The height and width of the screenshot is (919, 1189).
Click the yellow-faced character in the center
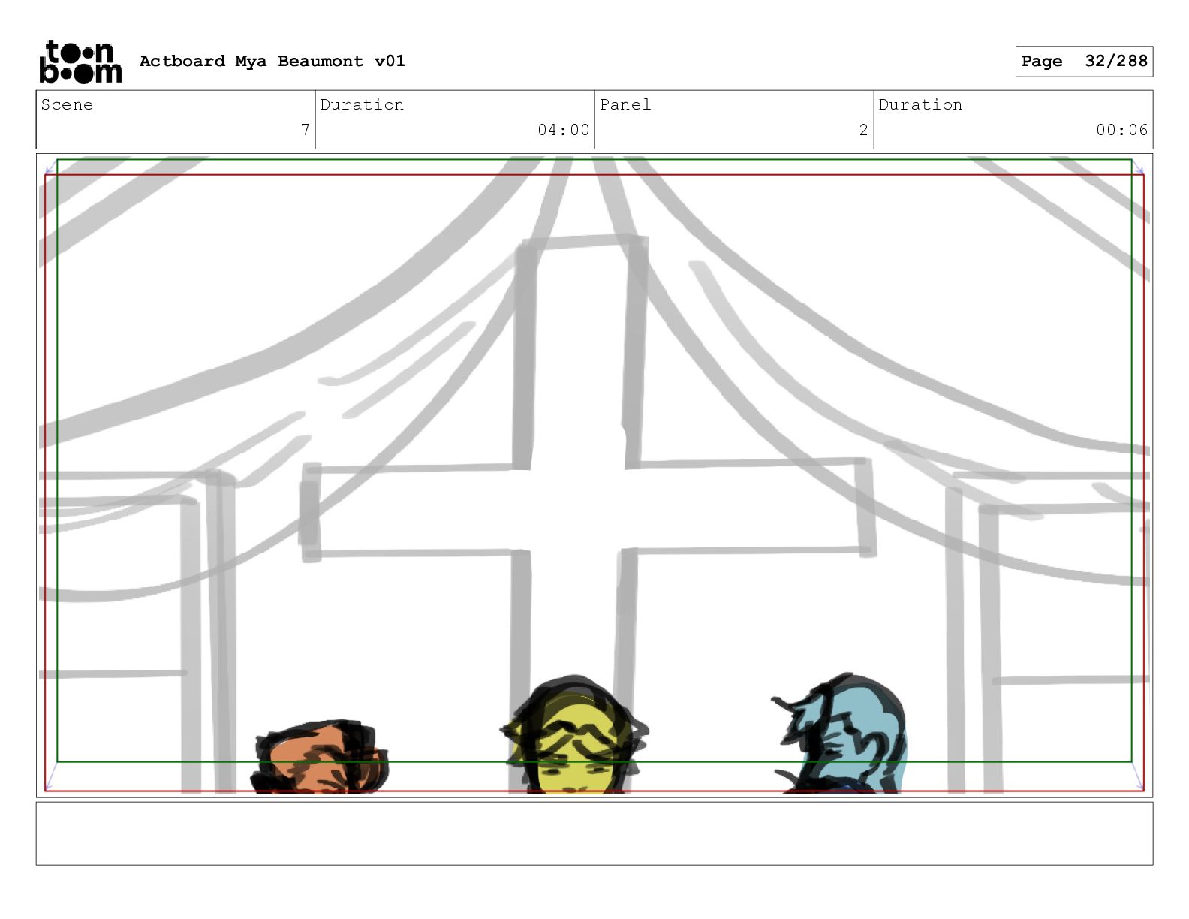(575, 736)
